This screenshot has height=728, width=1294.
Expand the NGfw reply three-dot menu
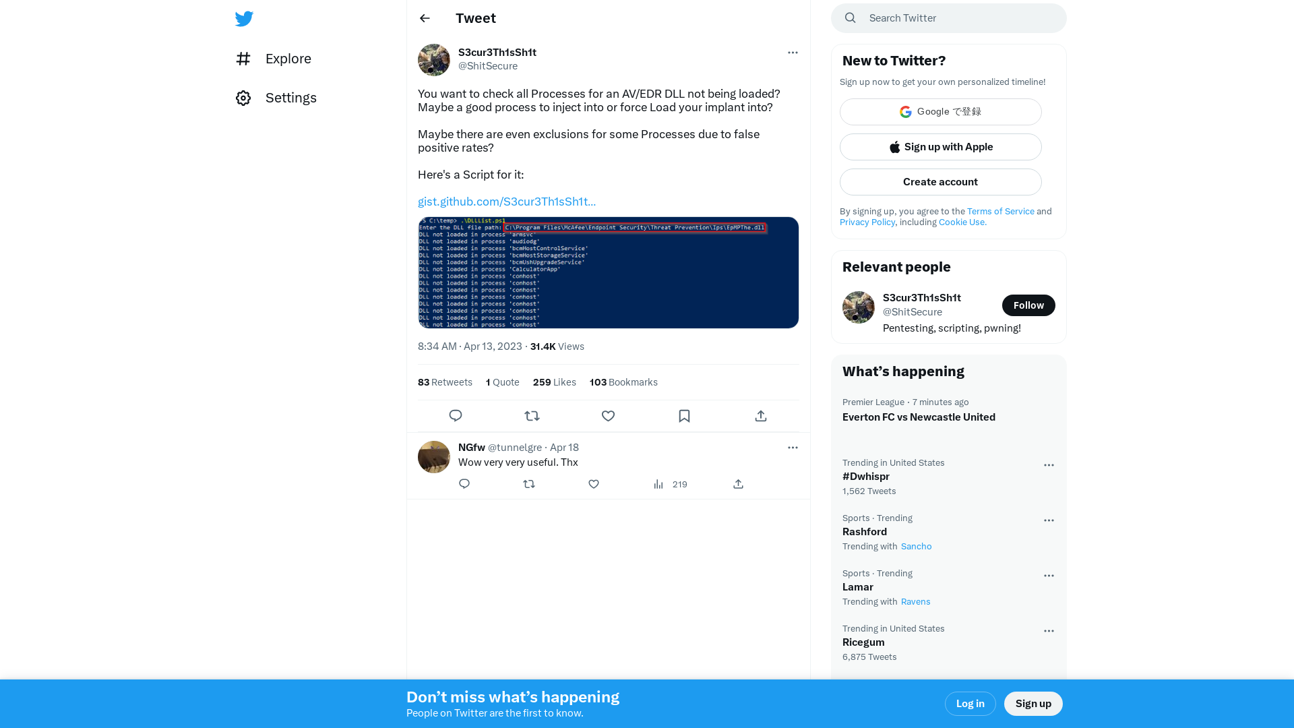coord(793,446)
